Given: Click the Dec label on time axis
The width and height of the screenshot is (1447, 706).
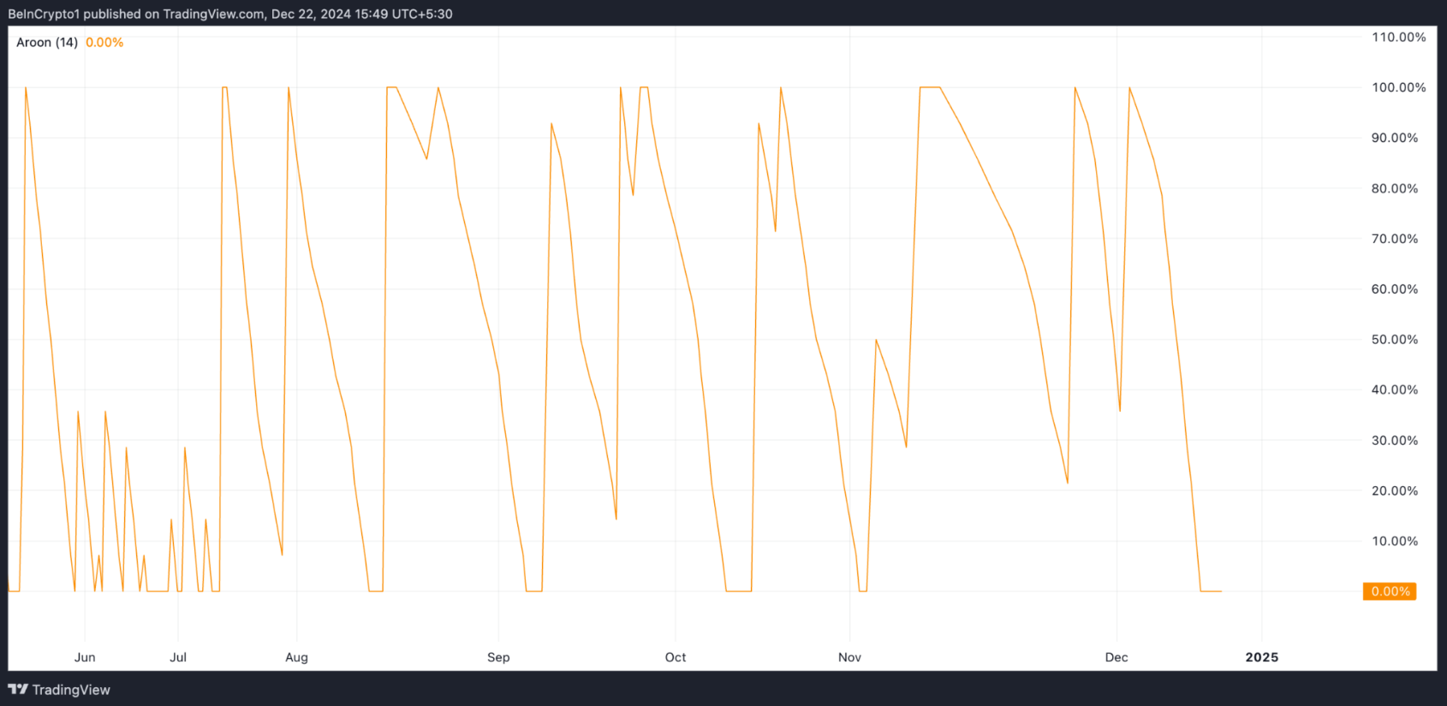Looking at the screenshot, I should coord(1117,657).
